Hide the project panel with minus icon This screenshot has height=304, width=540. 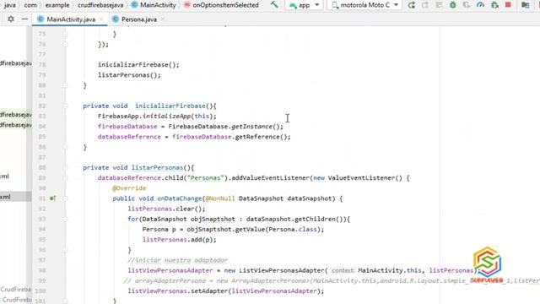click(24, 19)
